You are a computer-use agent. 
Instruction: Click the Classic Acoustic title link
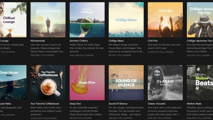tap(156, 104)
